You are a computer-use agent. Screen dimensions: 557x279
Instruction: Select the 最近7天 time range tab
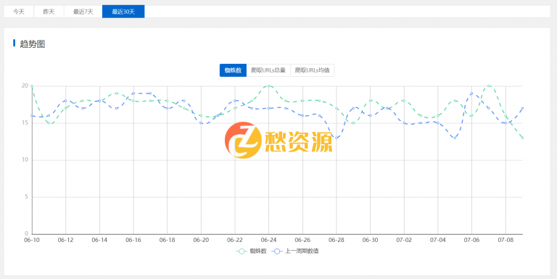pyautogui.click(x=83, y=12)
